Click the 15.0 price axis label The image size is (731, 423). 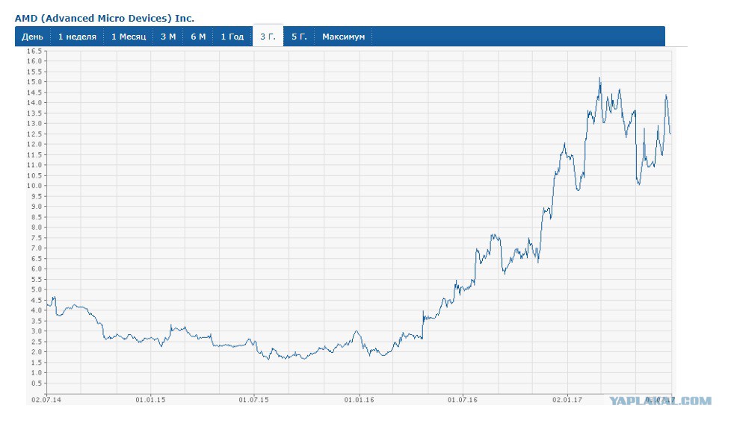click(x=34, y=82)
